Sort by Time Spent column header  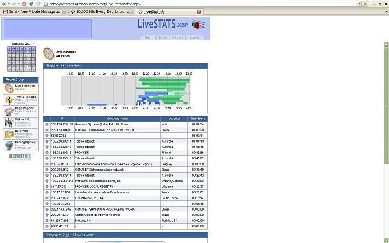click(198, 118)
